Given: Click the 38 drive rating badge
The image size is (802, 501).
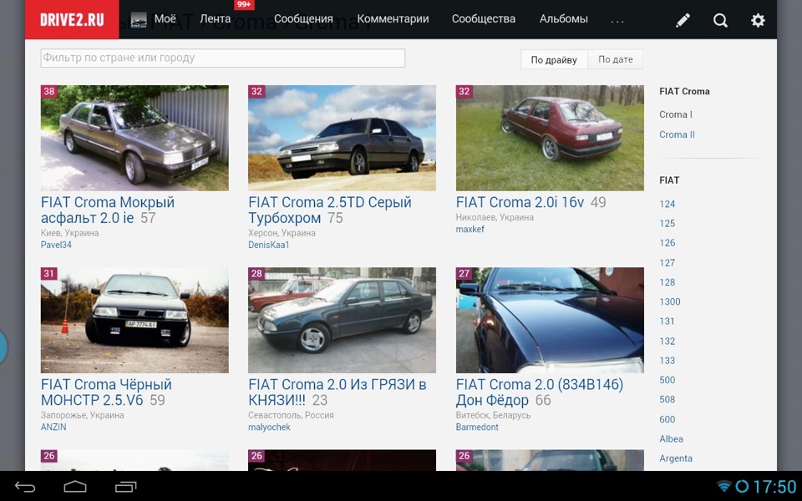Looking at the screenshot, I should 49,92.
